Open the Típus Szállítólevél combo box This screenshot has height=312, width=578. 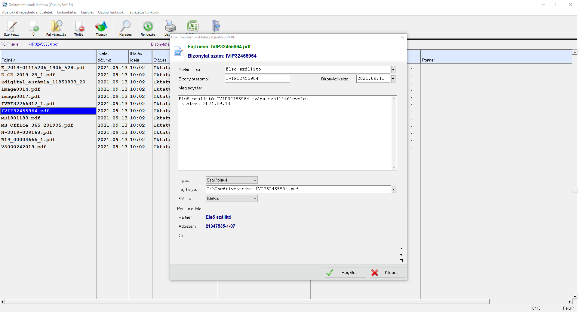(x=232, y=180)
